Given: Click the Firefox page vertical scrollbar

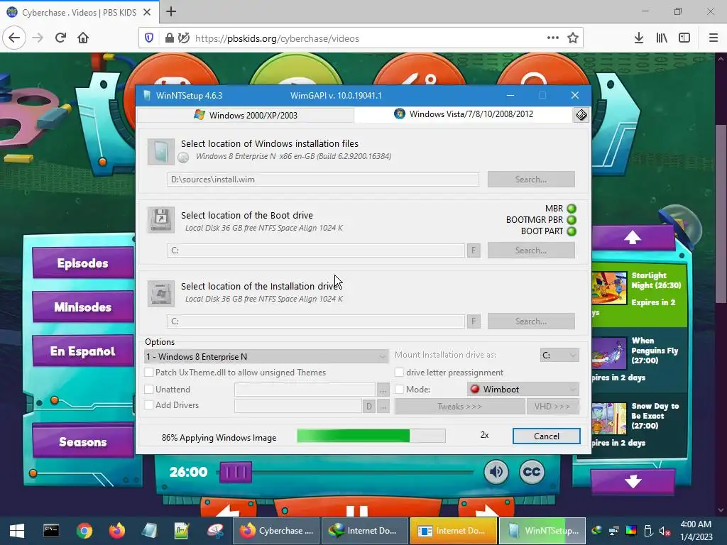Looking at the screenshot, I should coord(720,213).
